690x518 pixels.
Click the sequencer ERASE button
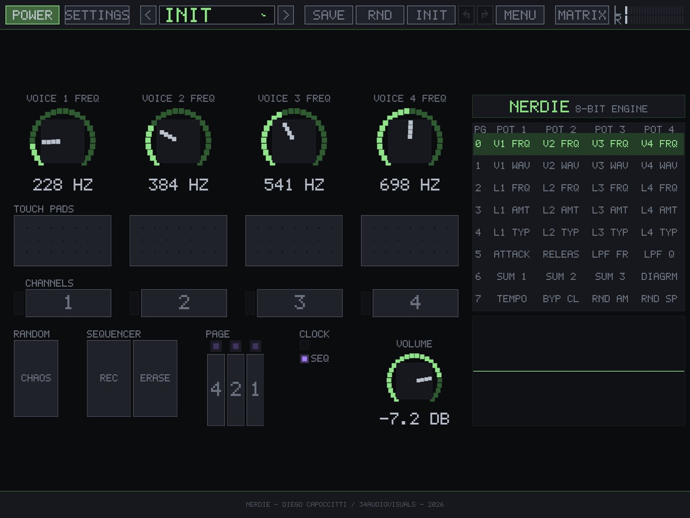click(155, 378)
